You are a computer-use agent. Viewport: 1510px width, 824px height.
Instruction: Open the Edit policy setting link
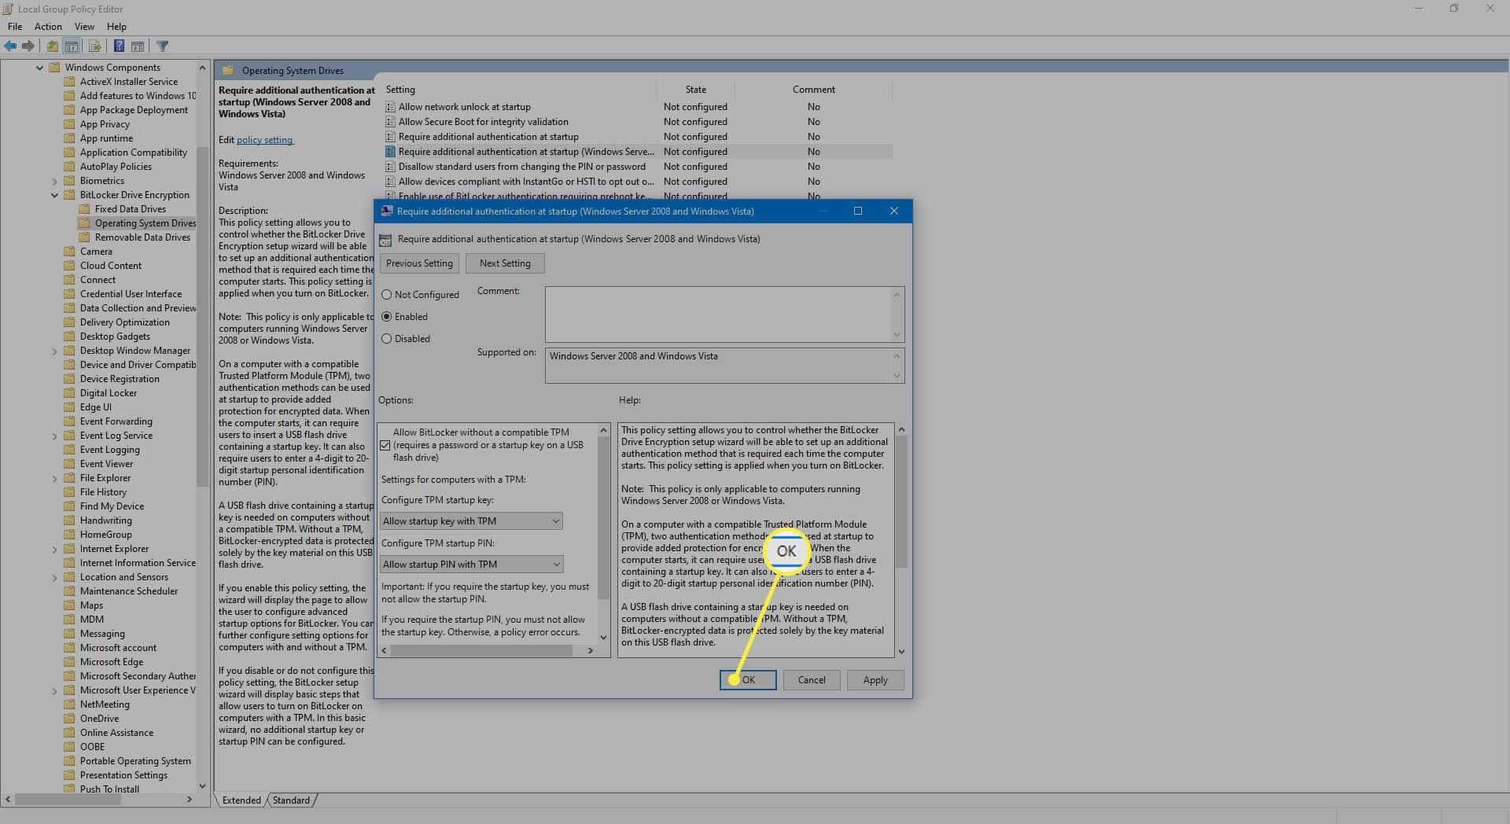(x=264, y=140)
